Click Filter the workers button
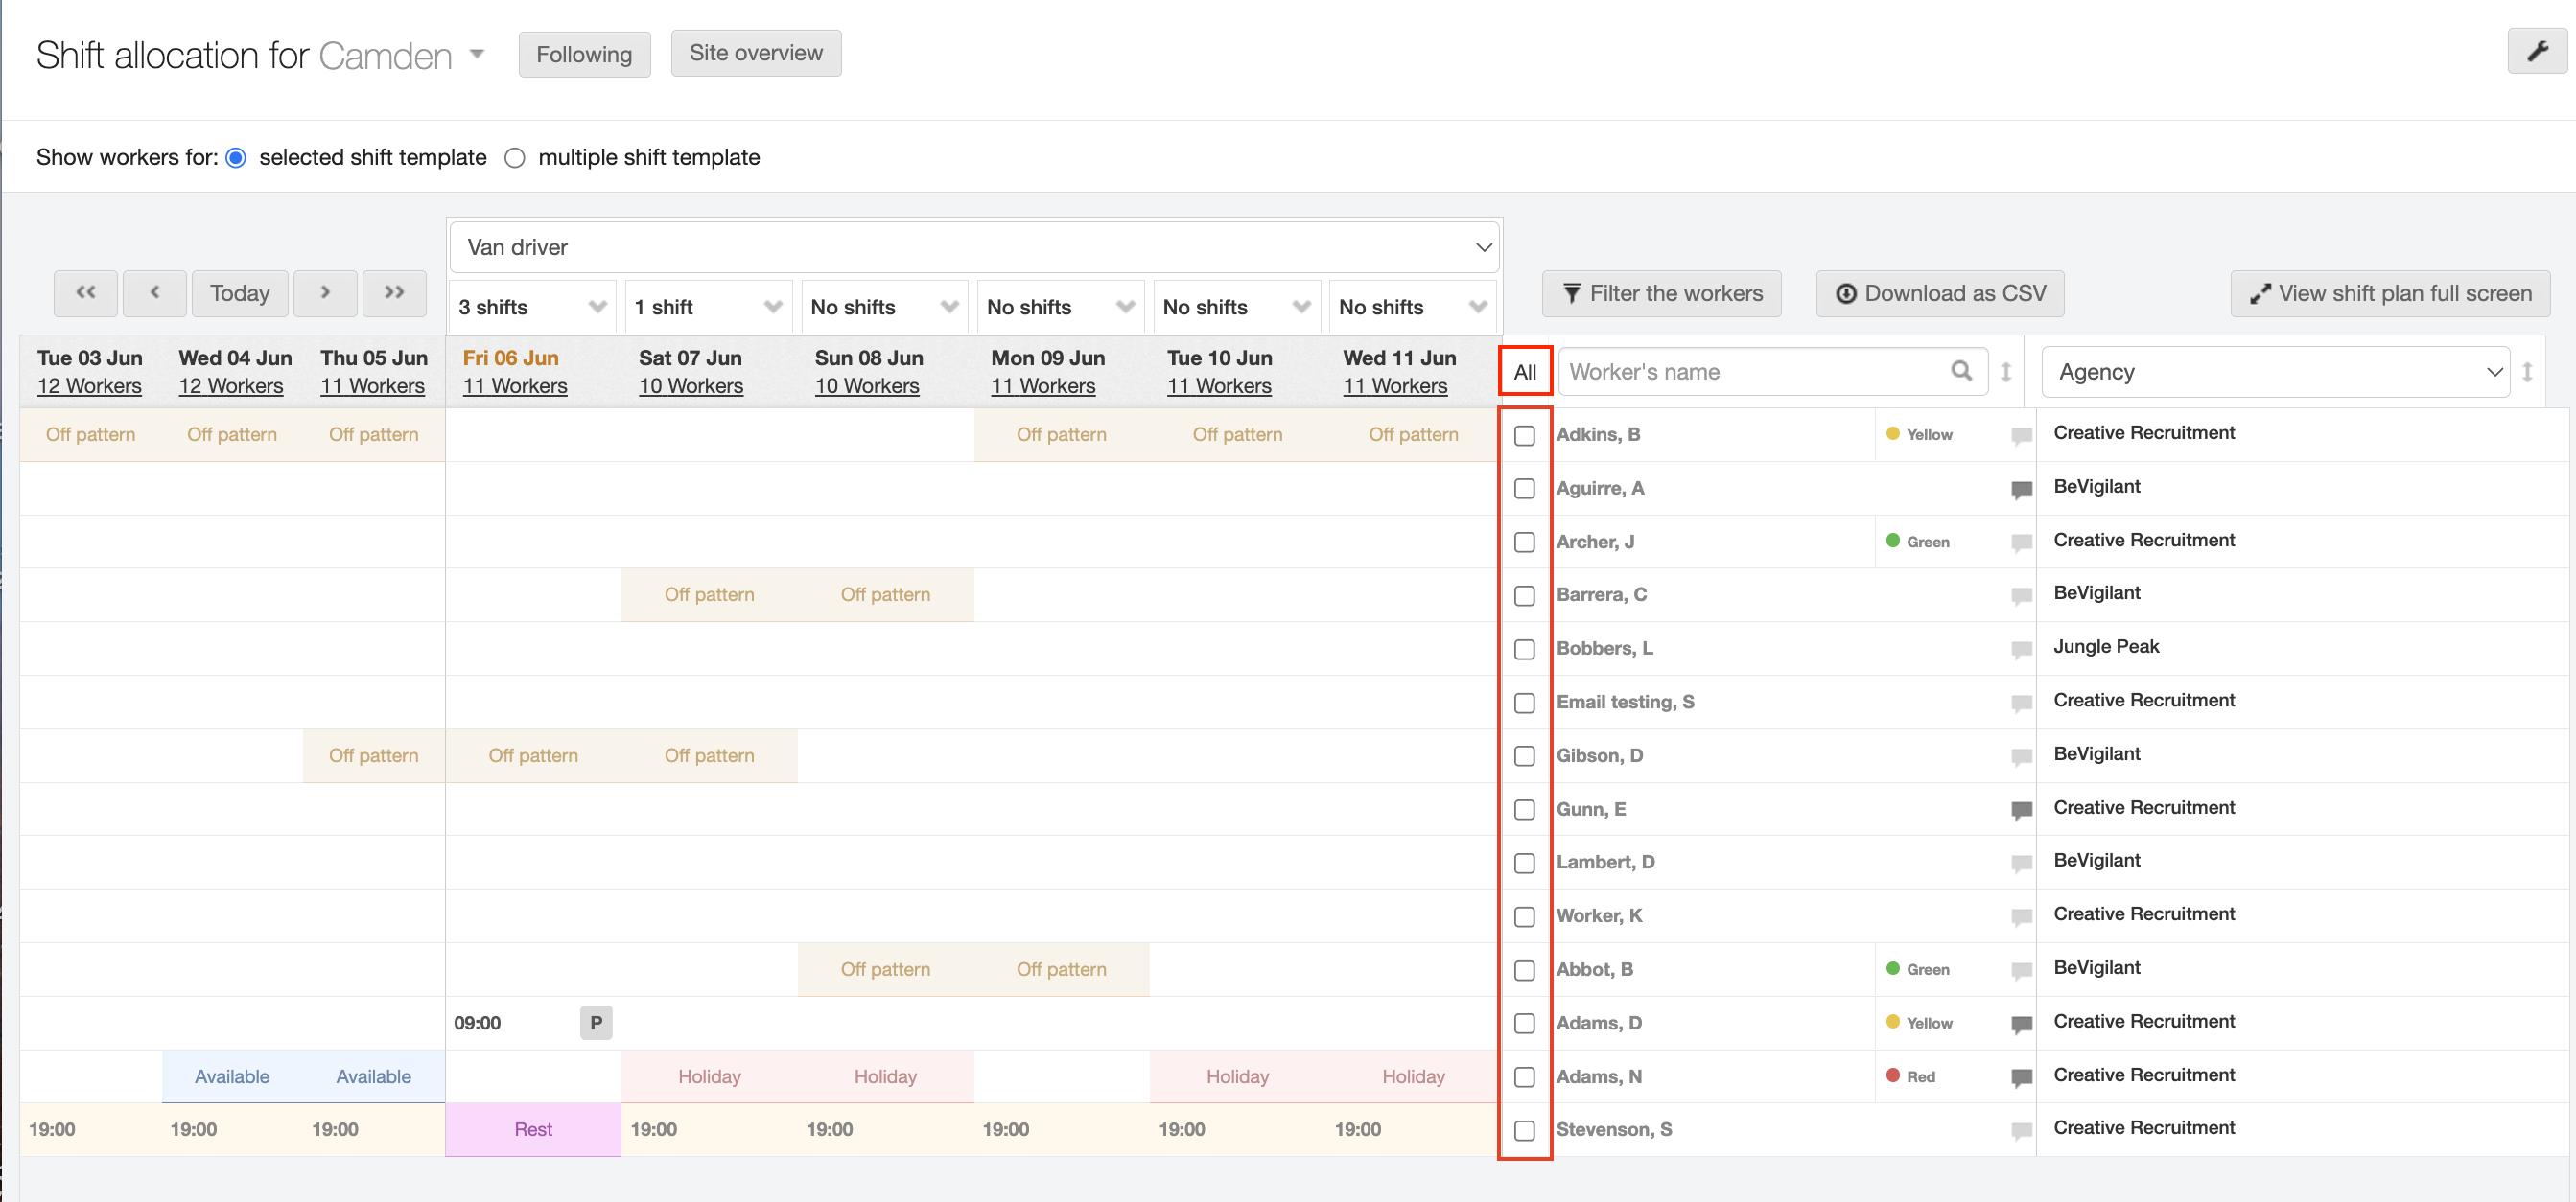 [x=1661, y=293]
